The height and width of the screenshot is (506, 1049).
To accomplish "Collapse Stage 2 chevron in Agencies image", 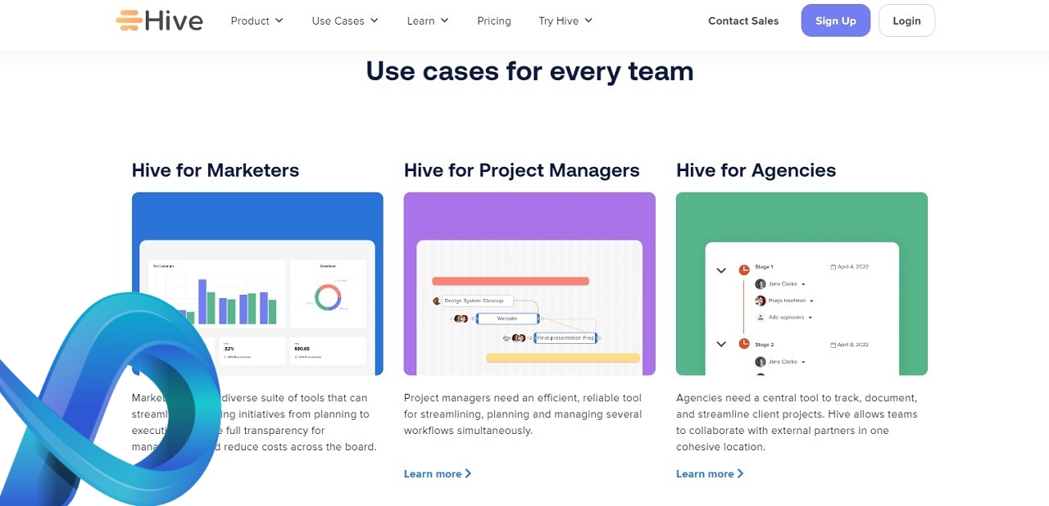I will click(721, 344).
